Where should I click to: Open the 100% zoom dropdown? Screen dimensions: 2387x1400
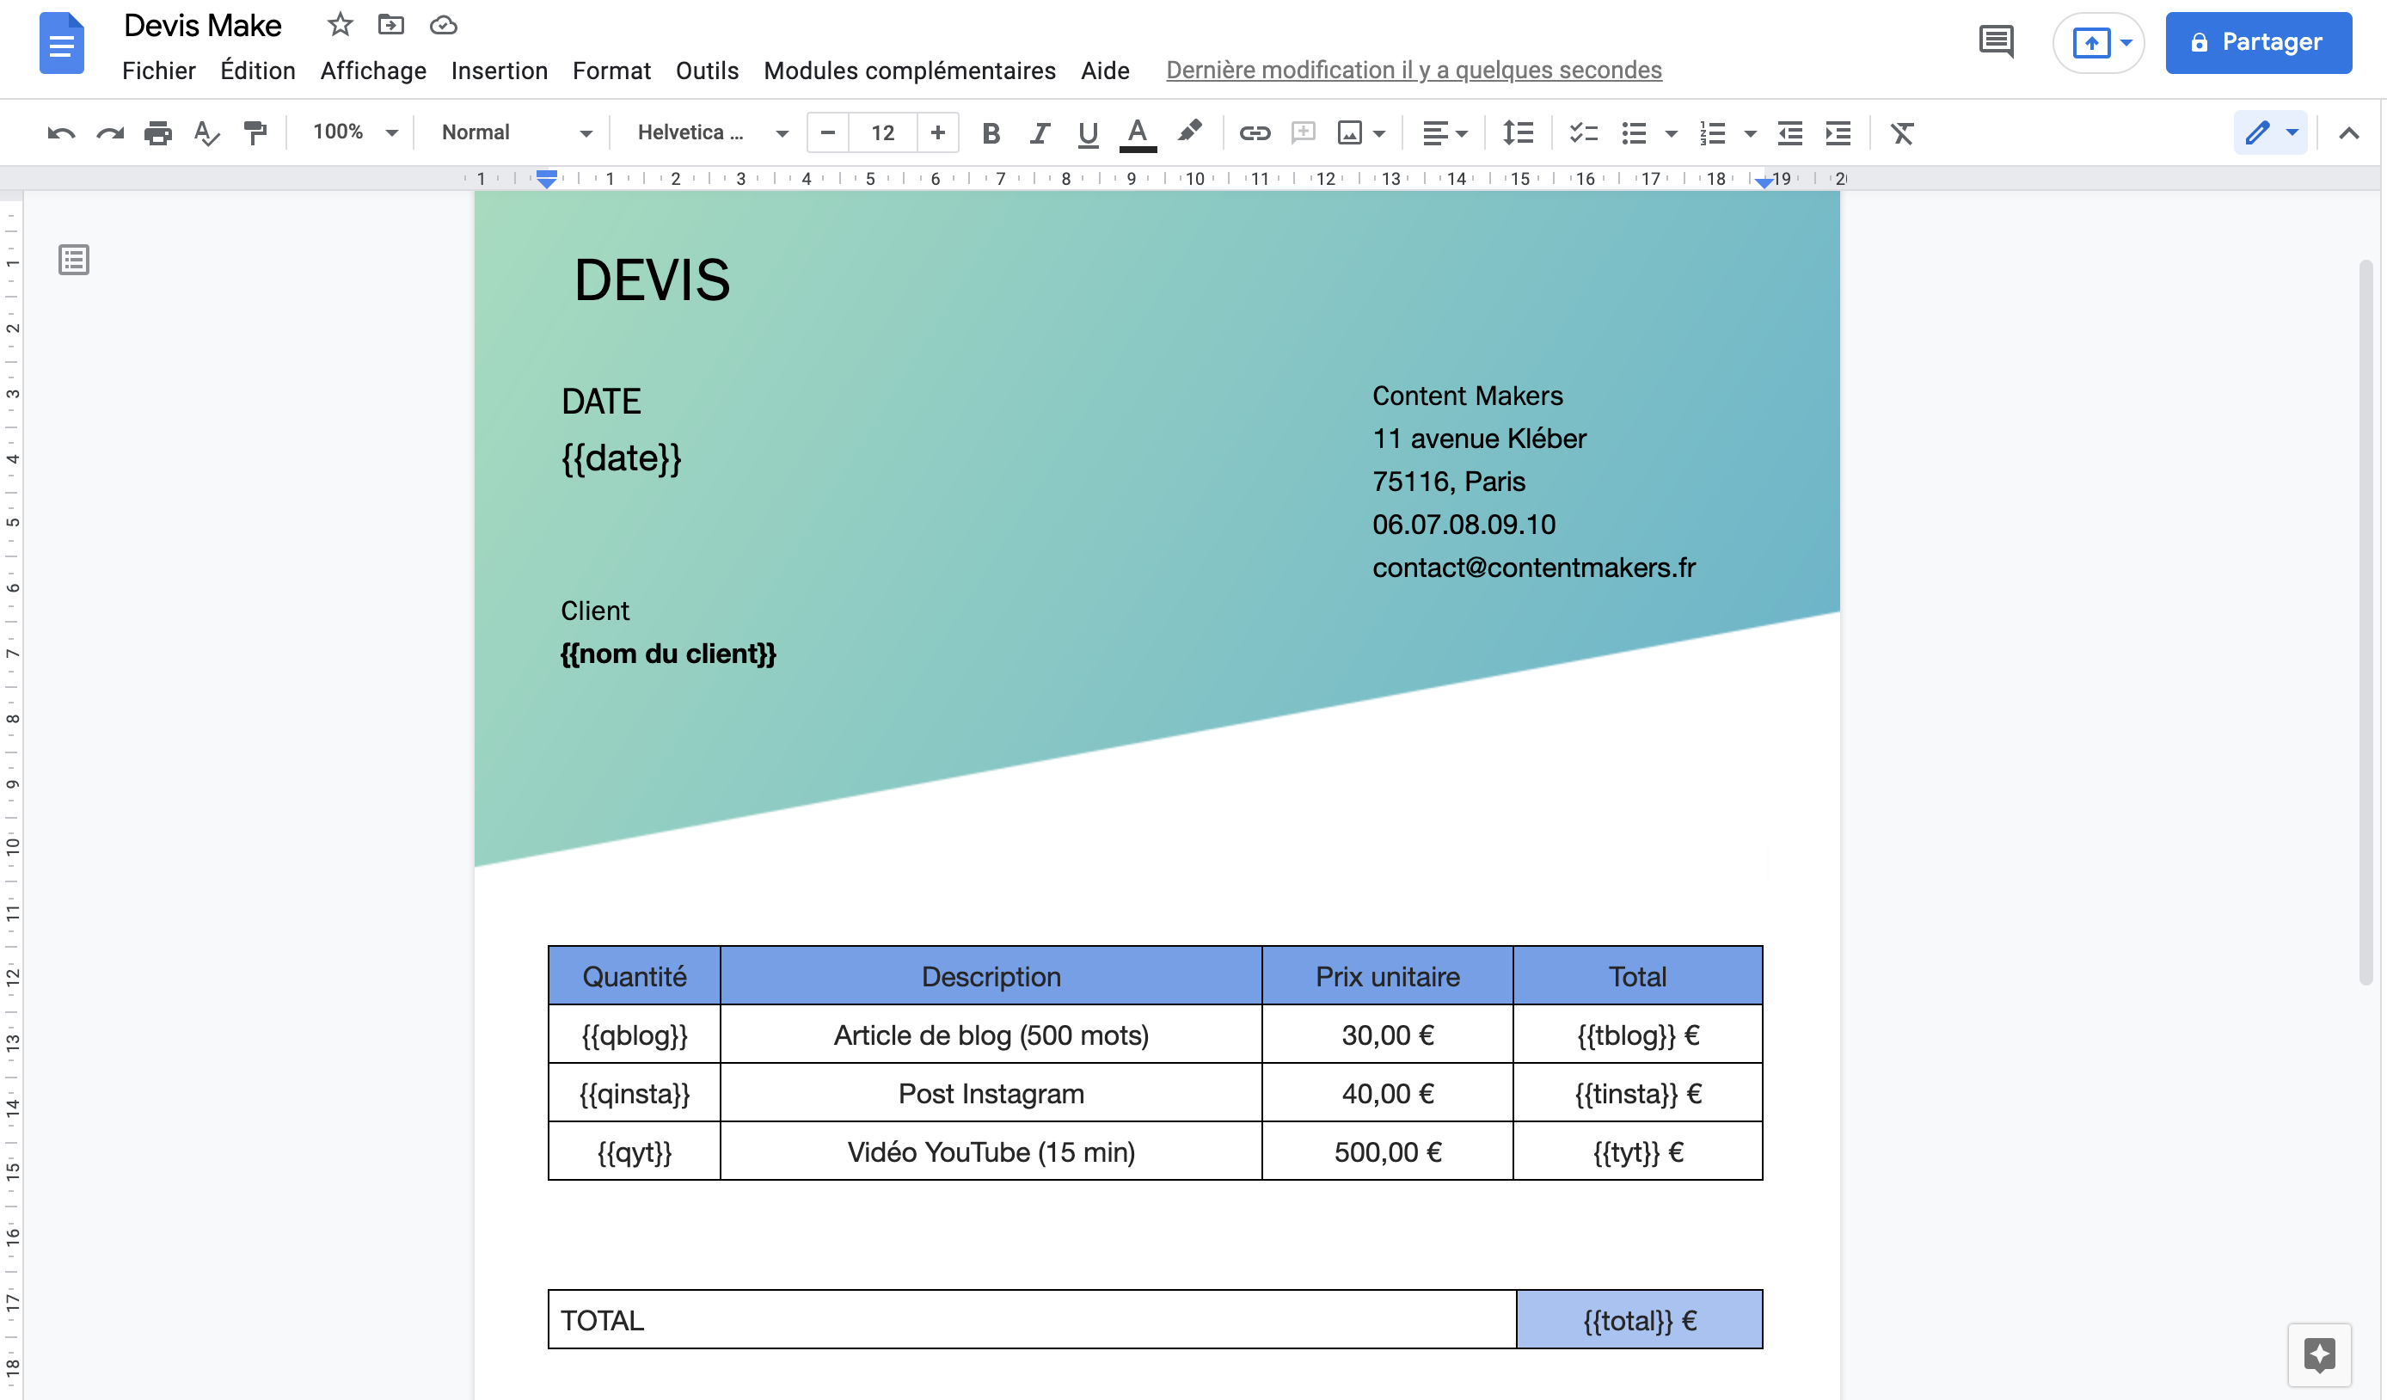[354, 132]
